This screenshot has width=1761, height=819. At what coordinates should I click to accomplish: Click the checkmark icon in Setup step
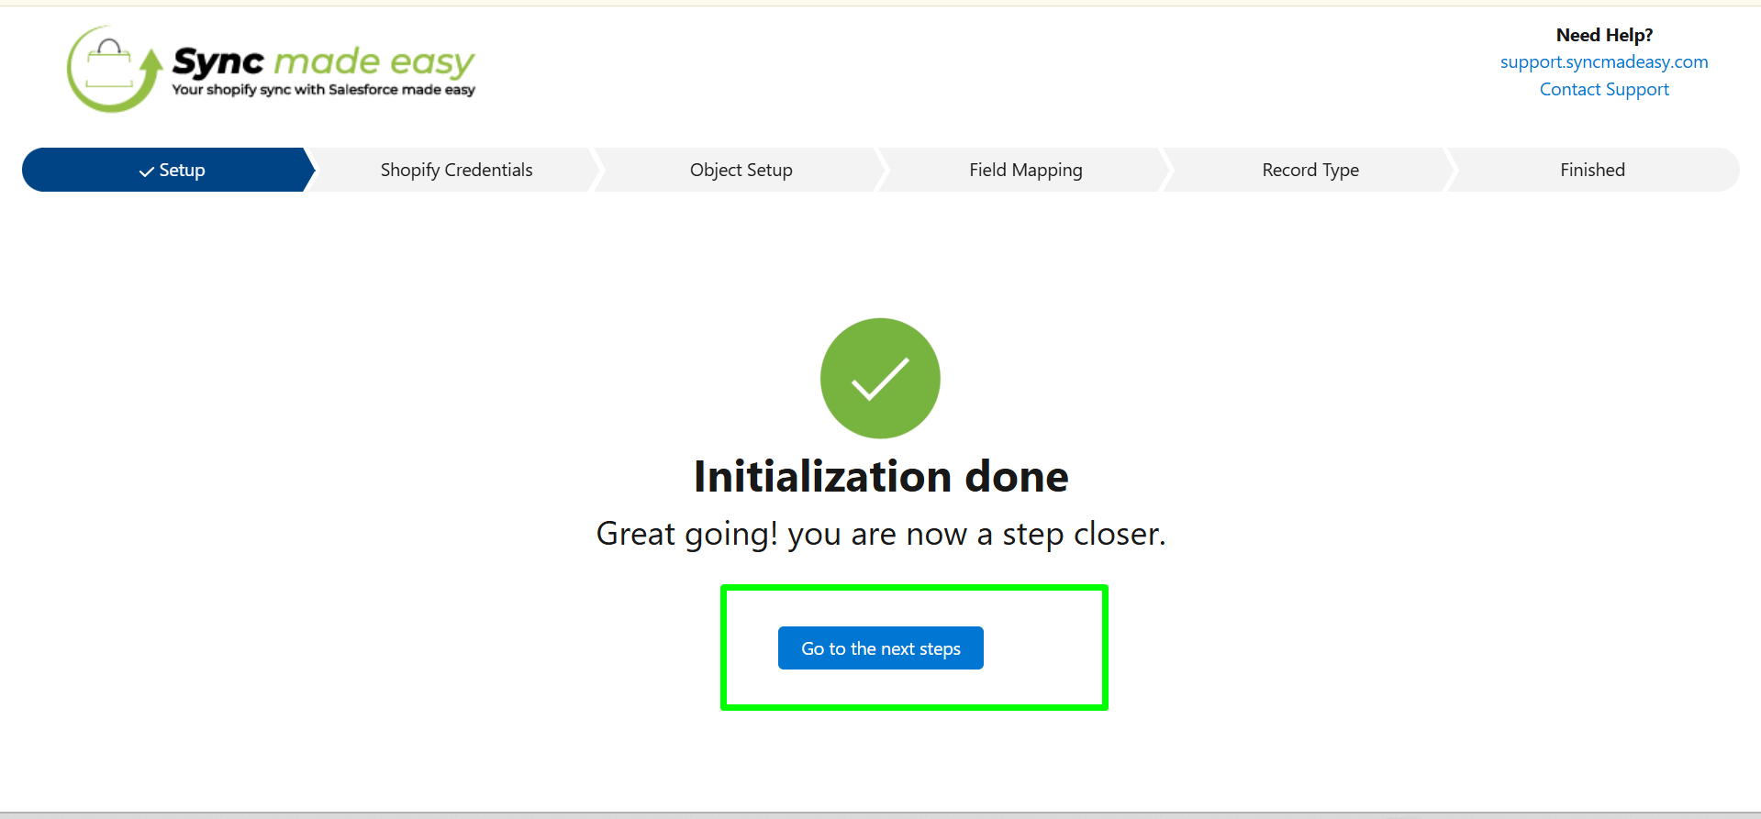pos(146,172)
